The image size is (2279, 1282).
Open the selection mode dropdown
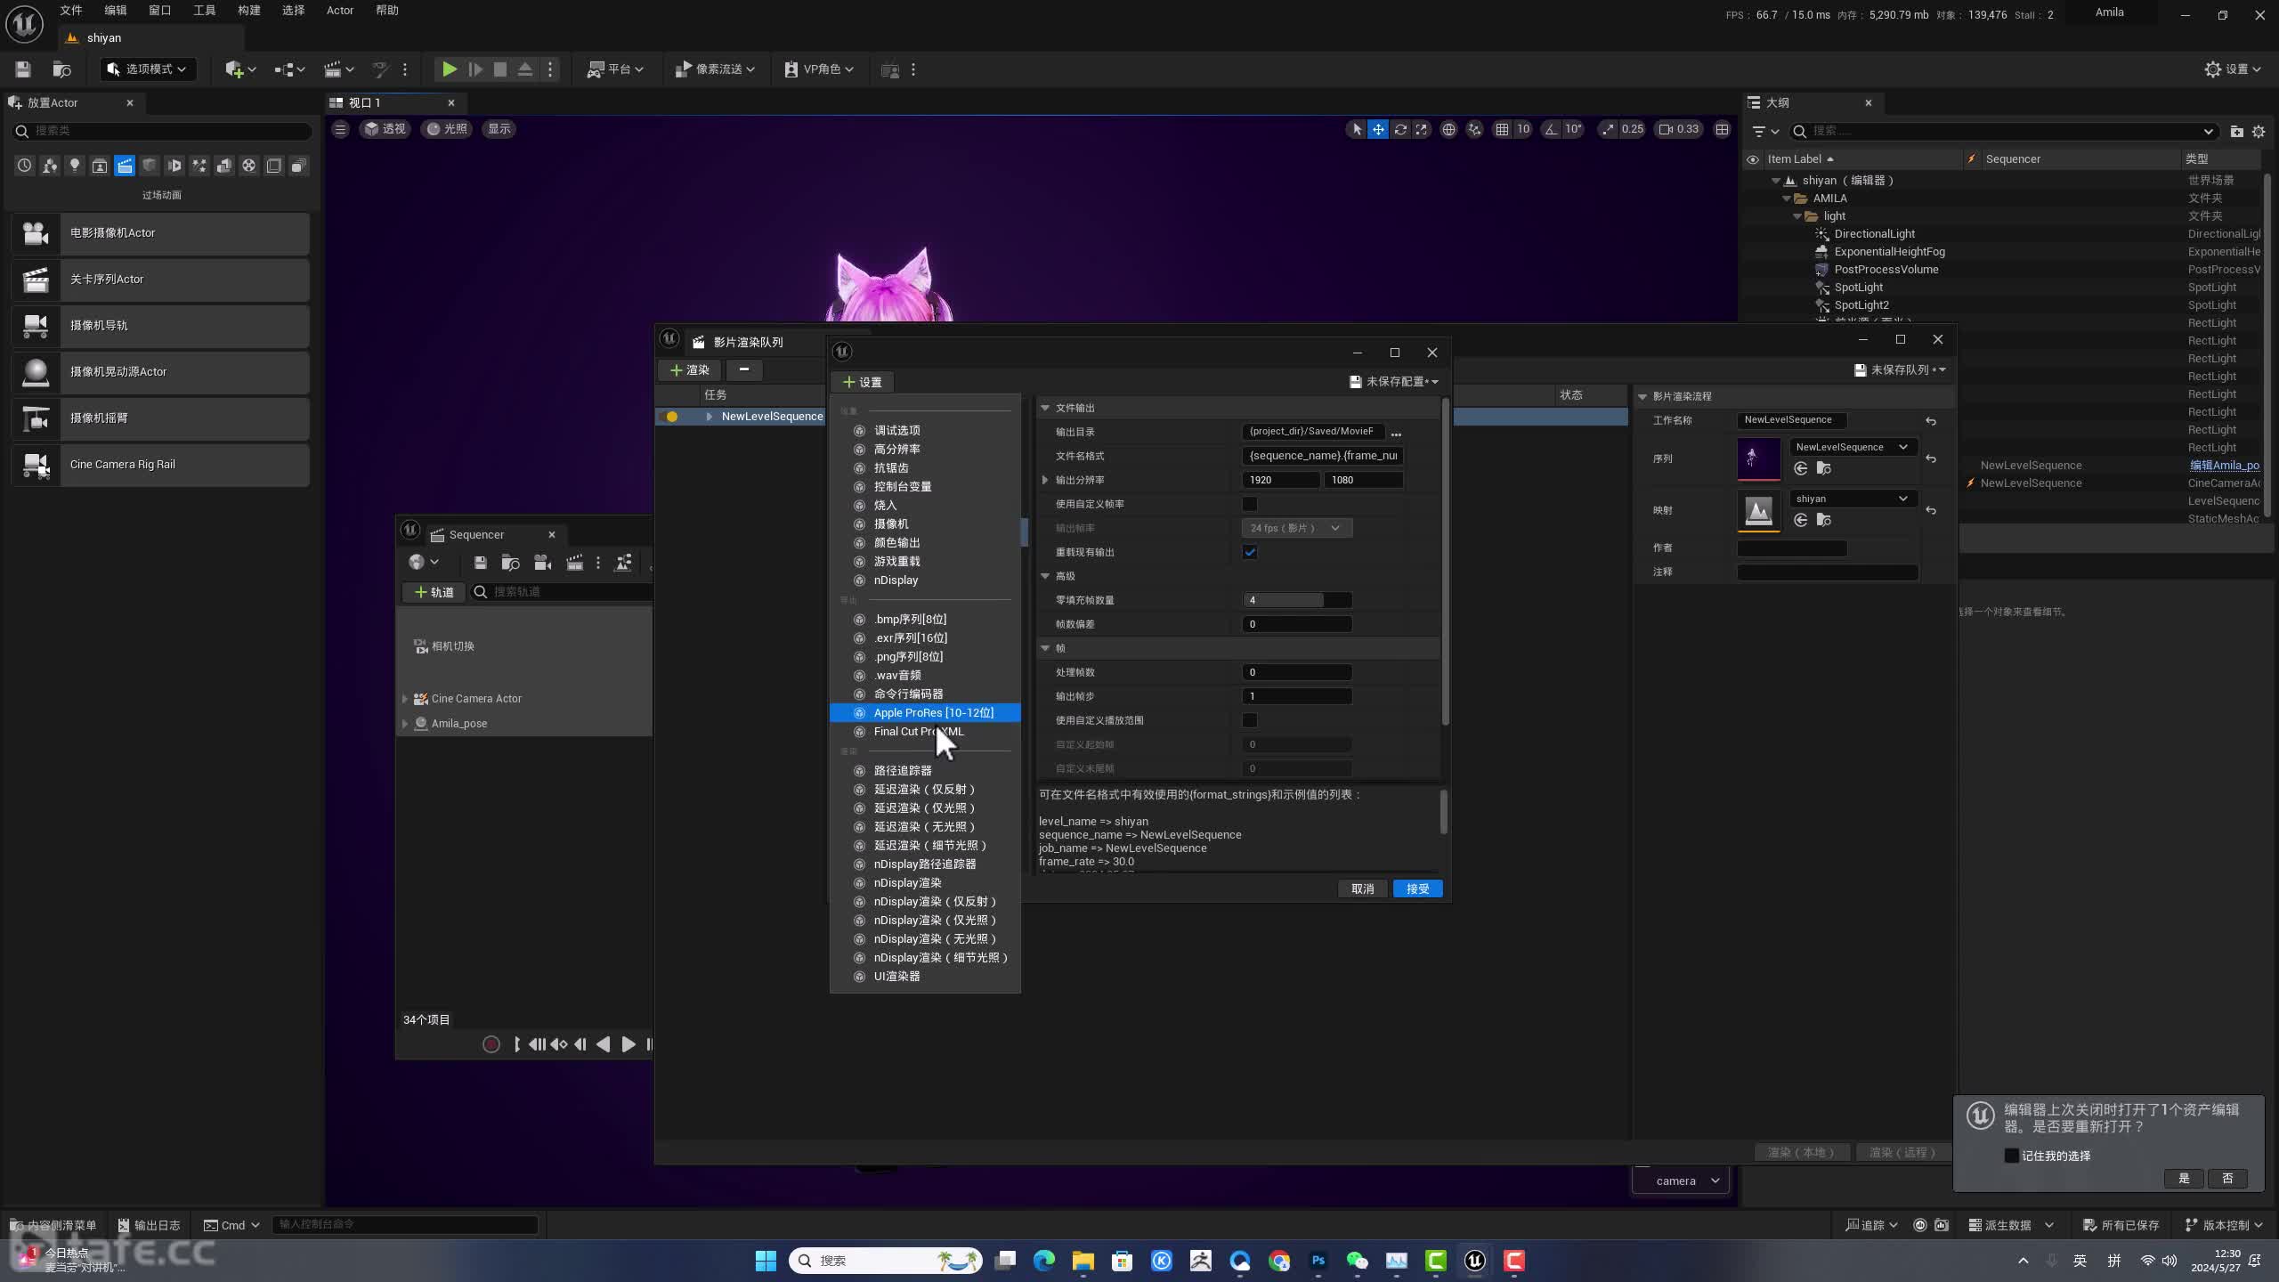[148, 69]
